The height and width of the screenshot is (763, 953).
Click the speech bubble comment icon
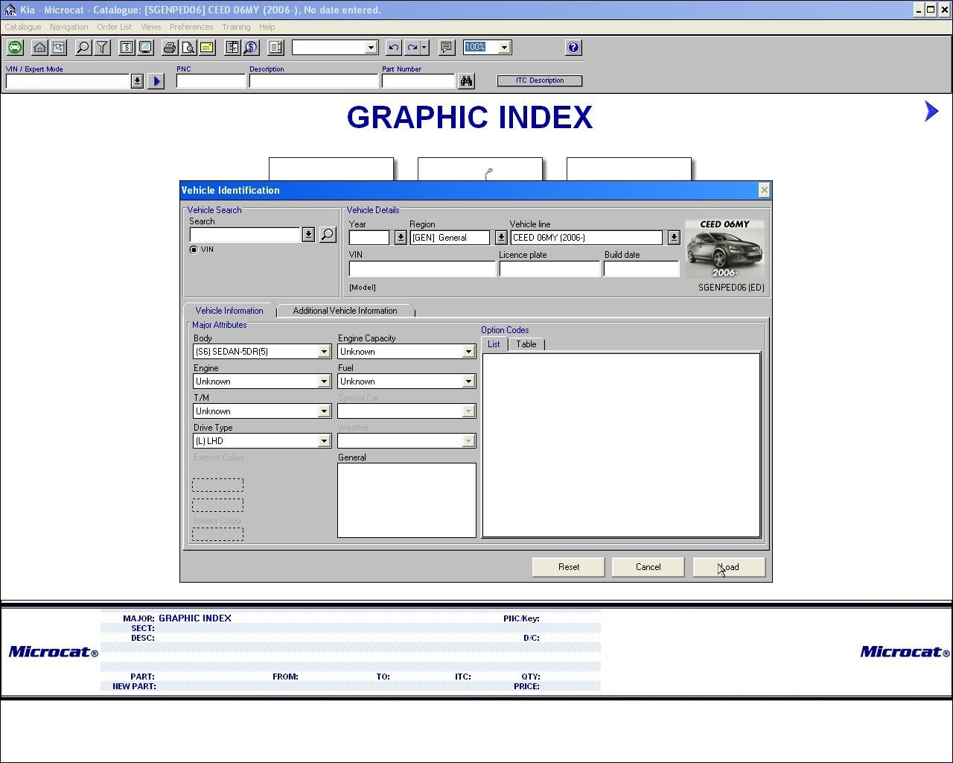click(x=447, y=48)
